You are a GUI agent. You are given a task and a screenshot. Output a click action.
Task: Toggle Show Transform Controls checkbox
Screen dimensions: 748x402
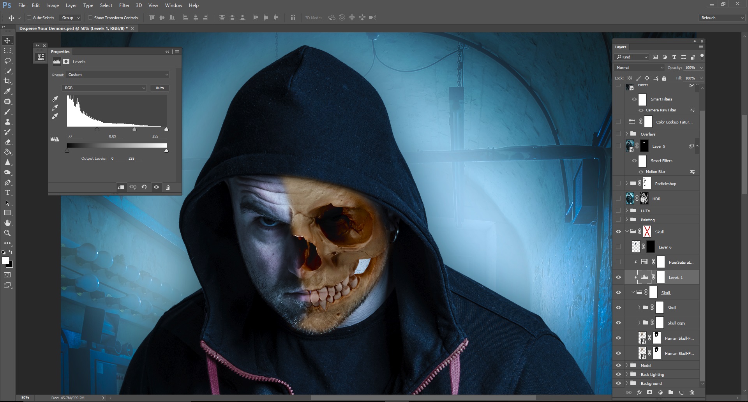pyautogui.click(x=90, y=18)
